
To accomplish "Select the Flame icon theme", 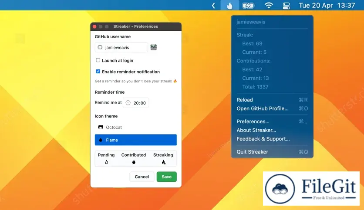I will (x=135, y=140).
